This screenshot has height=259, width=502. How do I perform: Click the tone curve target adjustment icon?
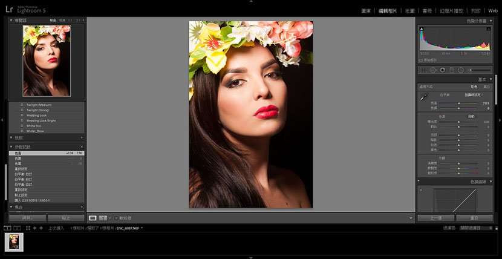[421, 190]
